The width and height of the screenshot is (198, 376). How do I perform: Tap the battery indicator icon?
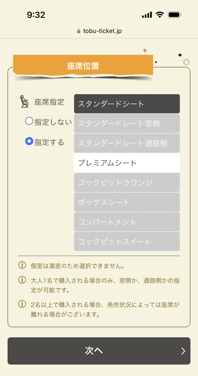(175, 15)
